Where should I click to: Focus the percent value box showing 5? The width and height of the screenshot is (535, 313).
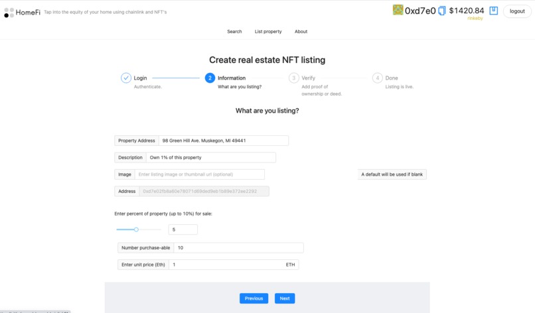183,229
